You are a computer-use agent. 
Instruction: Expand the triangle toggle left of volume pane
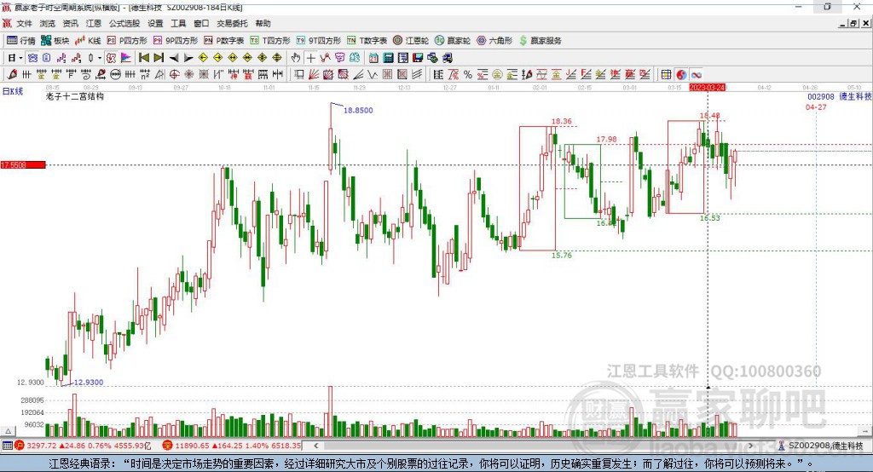(x=9, y=431)
